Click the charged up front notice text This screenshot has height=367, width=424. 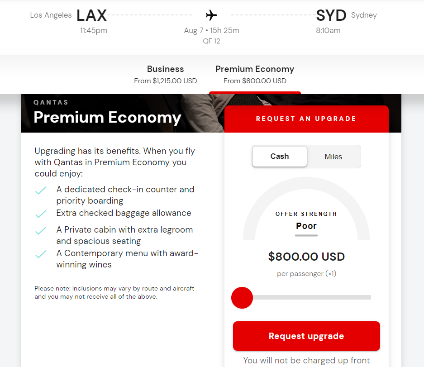306,360
